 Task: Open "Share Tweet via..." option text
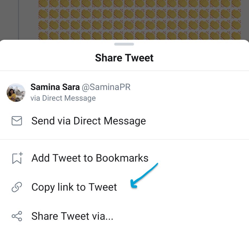[72, 216]
